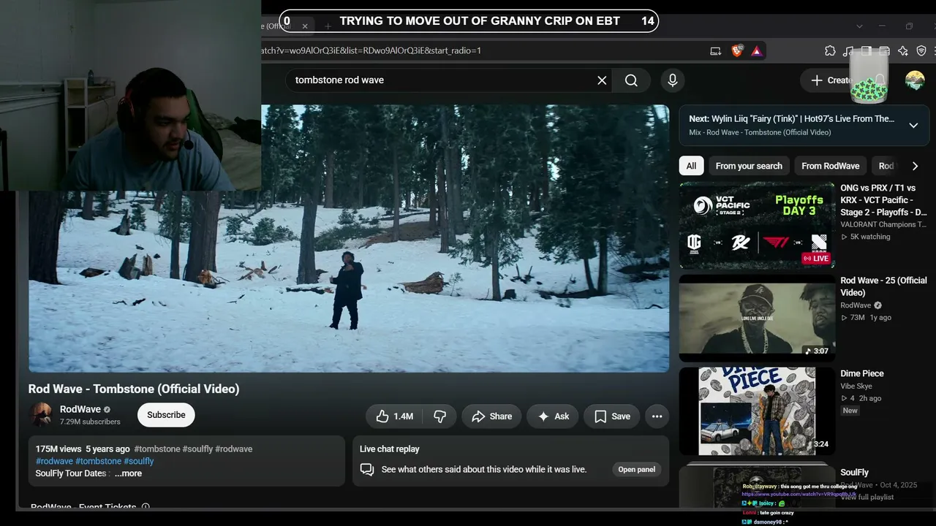Open the Brave VPN shield icon
The width and height of the screenshot is (936, 526).
tap(921, 51)
